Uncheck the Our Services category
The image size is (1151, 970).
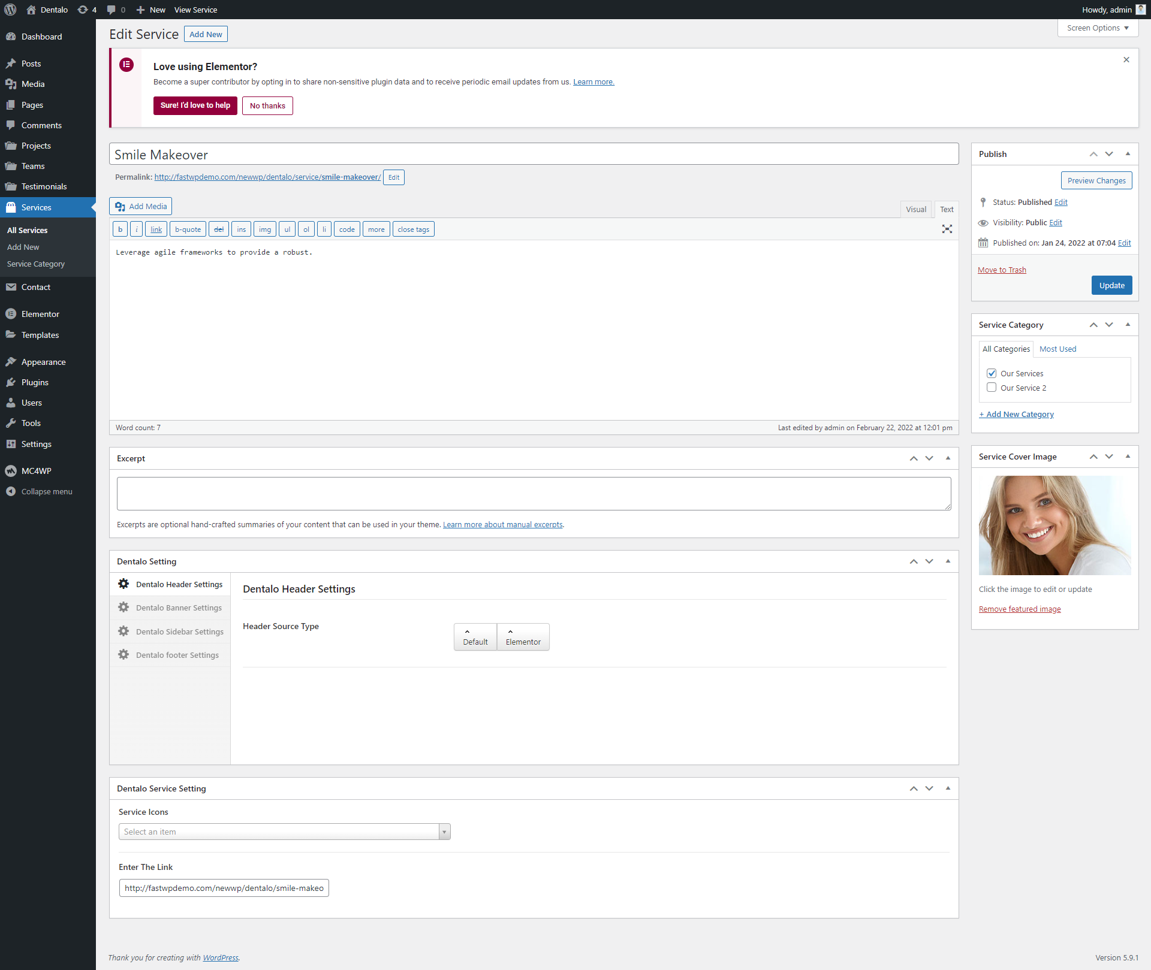992,373
